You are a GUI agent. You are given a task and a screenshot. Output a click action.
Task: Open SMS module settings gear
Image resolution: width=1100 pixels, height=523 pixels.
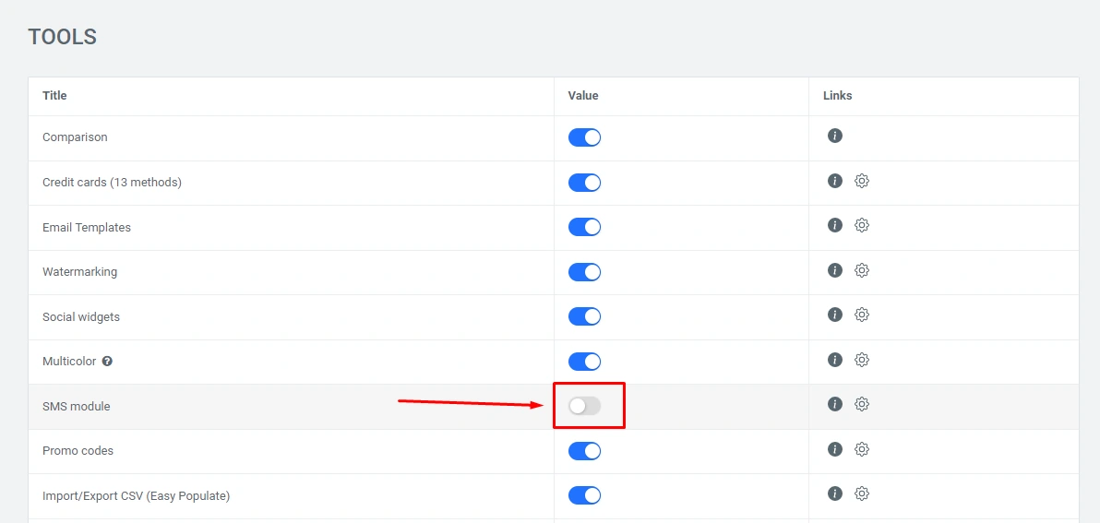click(862, 404)
